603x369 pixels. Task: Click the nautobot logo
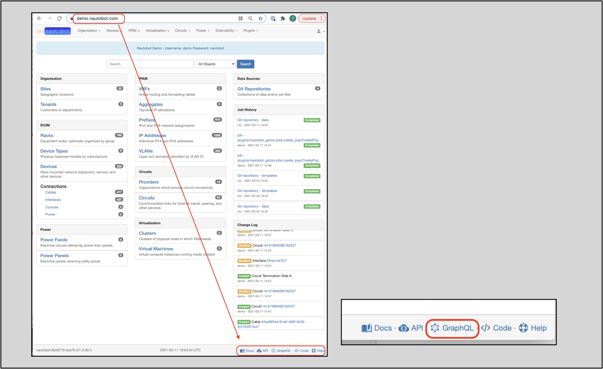coord(57,31)
